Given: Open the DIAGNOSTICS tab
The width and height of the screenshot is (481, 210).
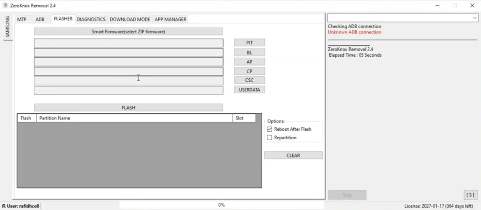Looking at the screenshot, I should click(91, 19).
